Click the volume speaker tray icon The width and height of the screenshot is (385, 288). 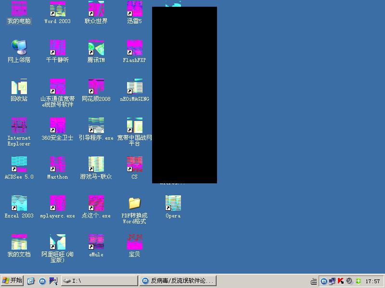(349, 281)
